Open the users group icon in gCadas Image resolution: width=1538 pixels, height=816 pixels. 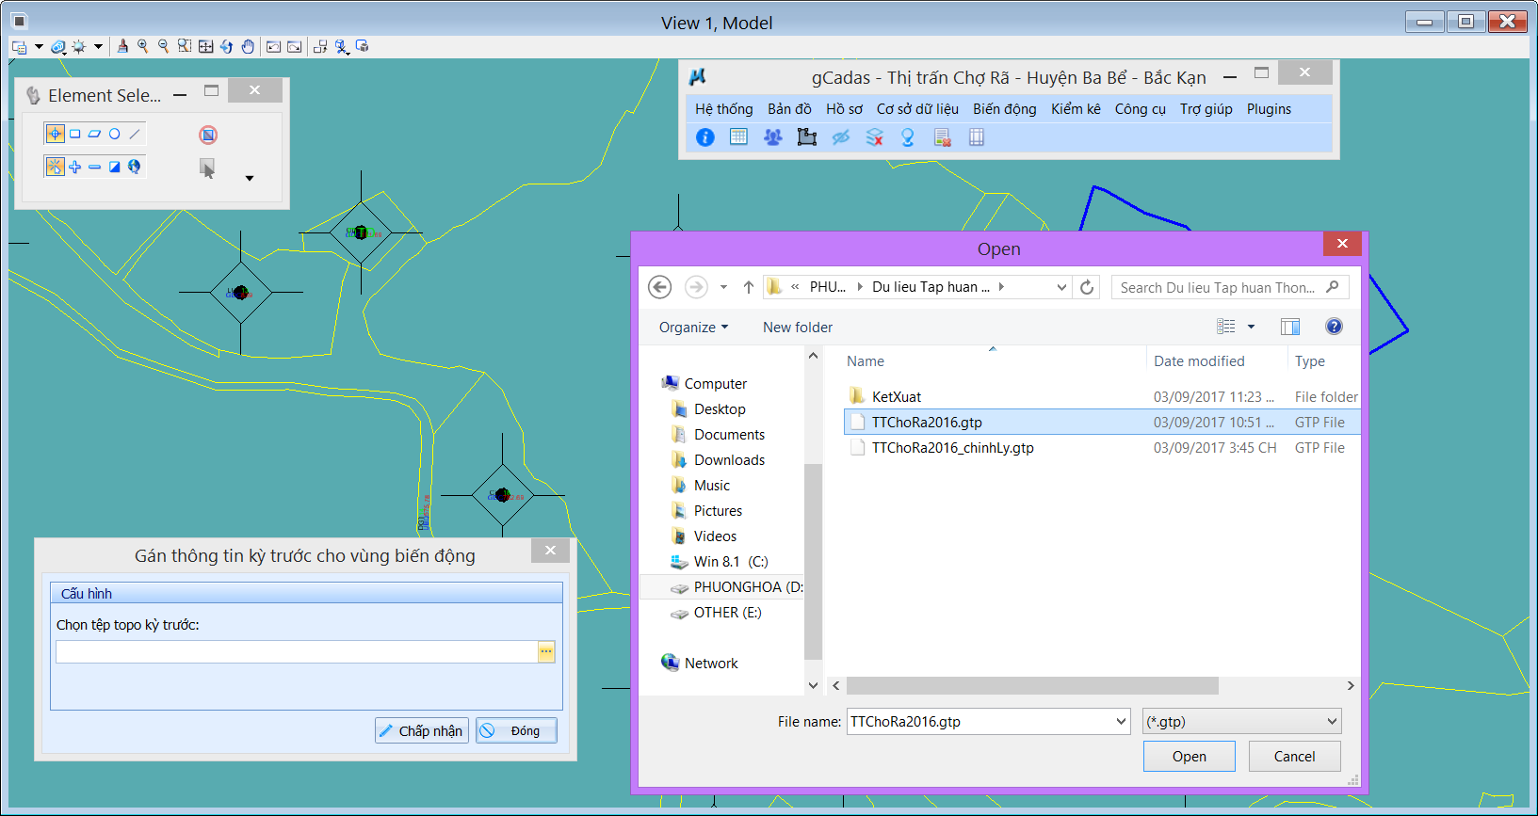coord(772,137)
